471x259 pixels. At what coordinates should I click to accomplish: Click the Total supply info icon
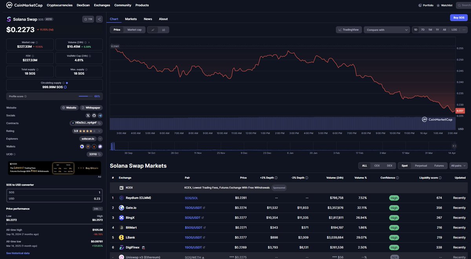click(x=37, y=69)
